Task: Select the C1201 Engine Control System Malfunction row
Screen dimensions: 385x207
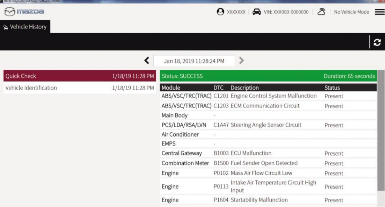Action: pyautogui.click(x=268, y=96)
